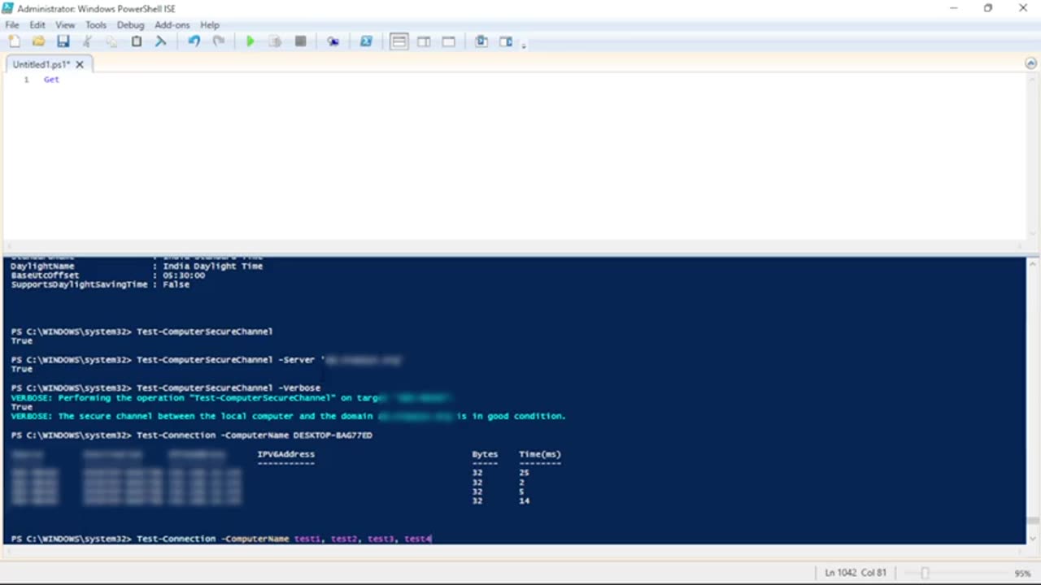Click the current console prompt command line
The width and height of the screenshot is (1041, 585).
pos(221,539)
